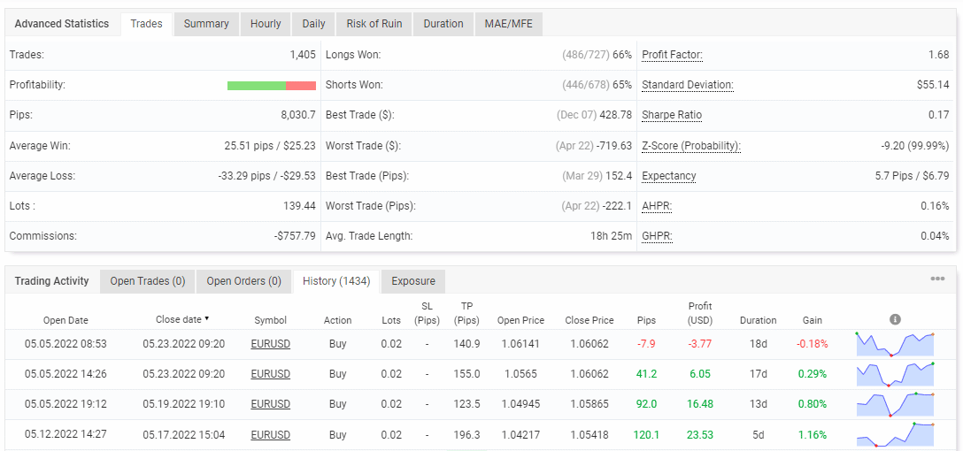Sort by the Action column header

338,320
